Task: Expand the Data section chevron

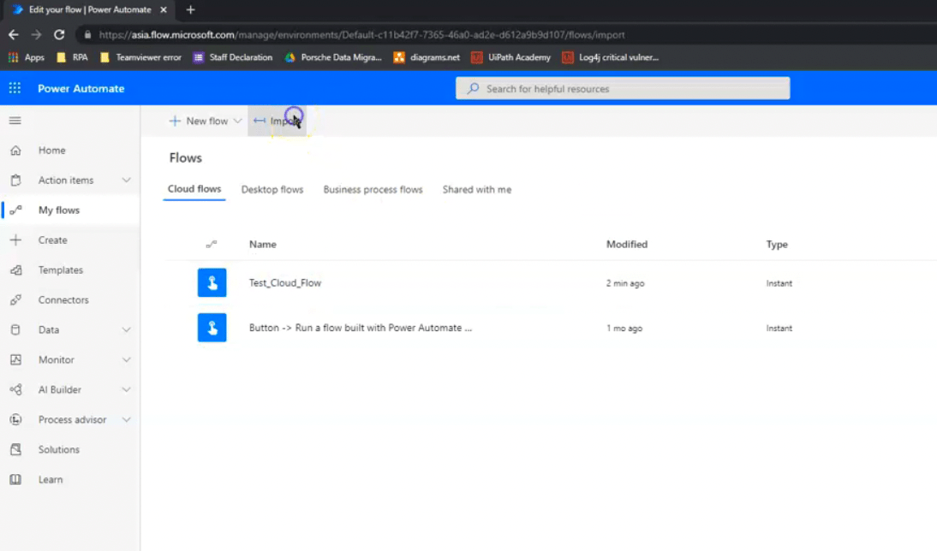Action: [126, 329]
